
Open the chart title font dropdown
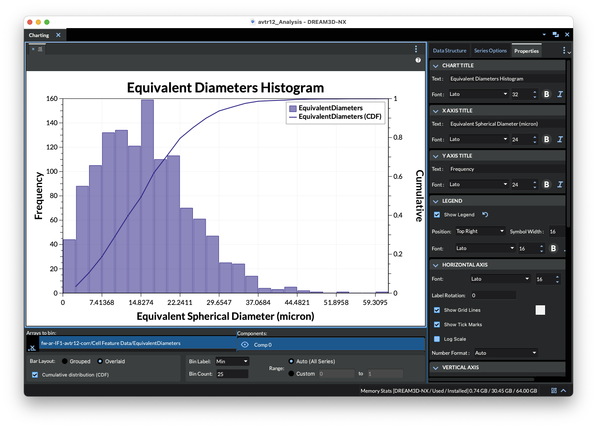[478, 94]
